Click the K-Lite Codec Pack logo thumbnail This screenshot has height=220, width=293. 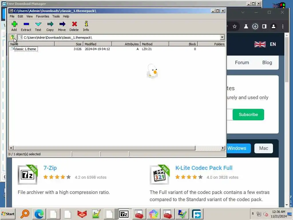pyautogui.click(x=159, y=175)
